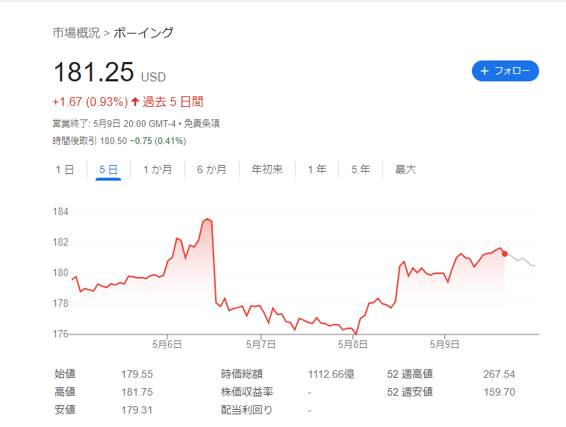Viewport: 566px width, 427px height.
Task: Click the 株価収益率 label
Action: [x=247, y=392]
